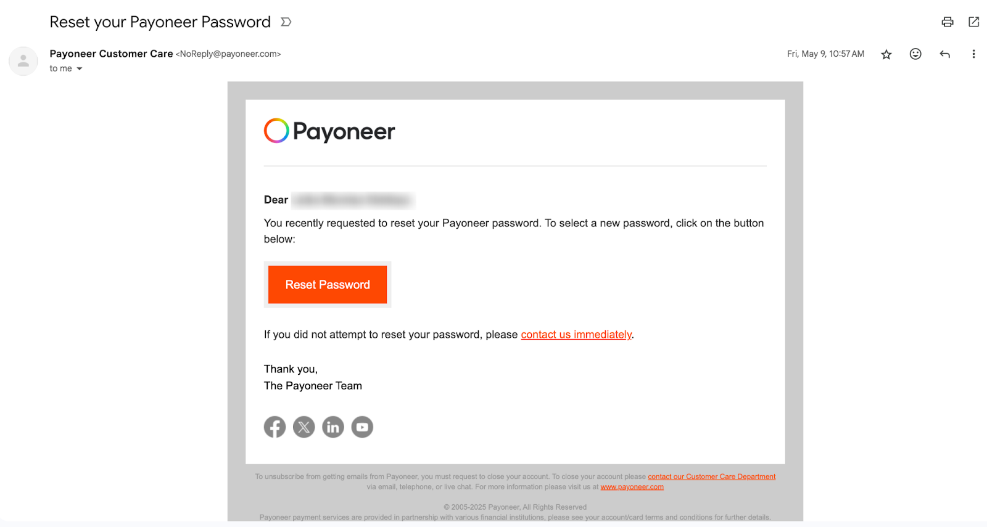Click the sender avatar image
This screenshot has height=527, width=987.
[23, 61]
